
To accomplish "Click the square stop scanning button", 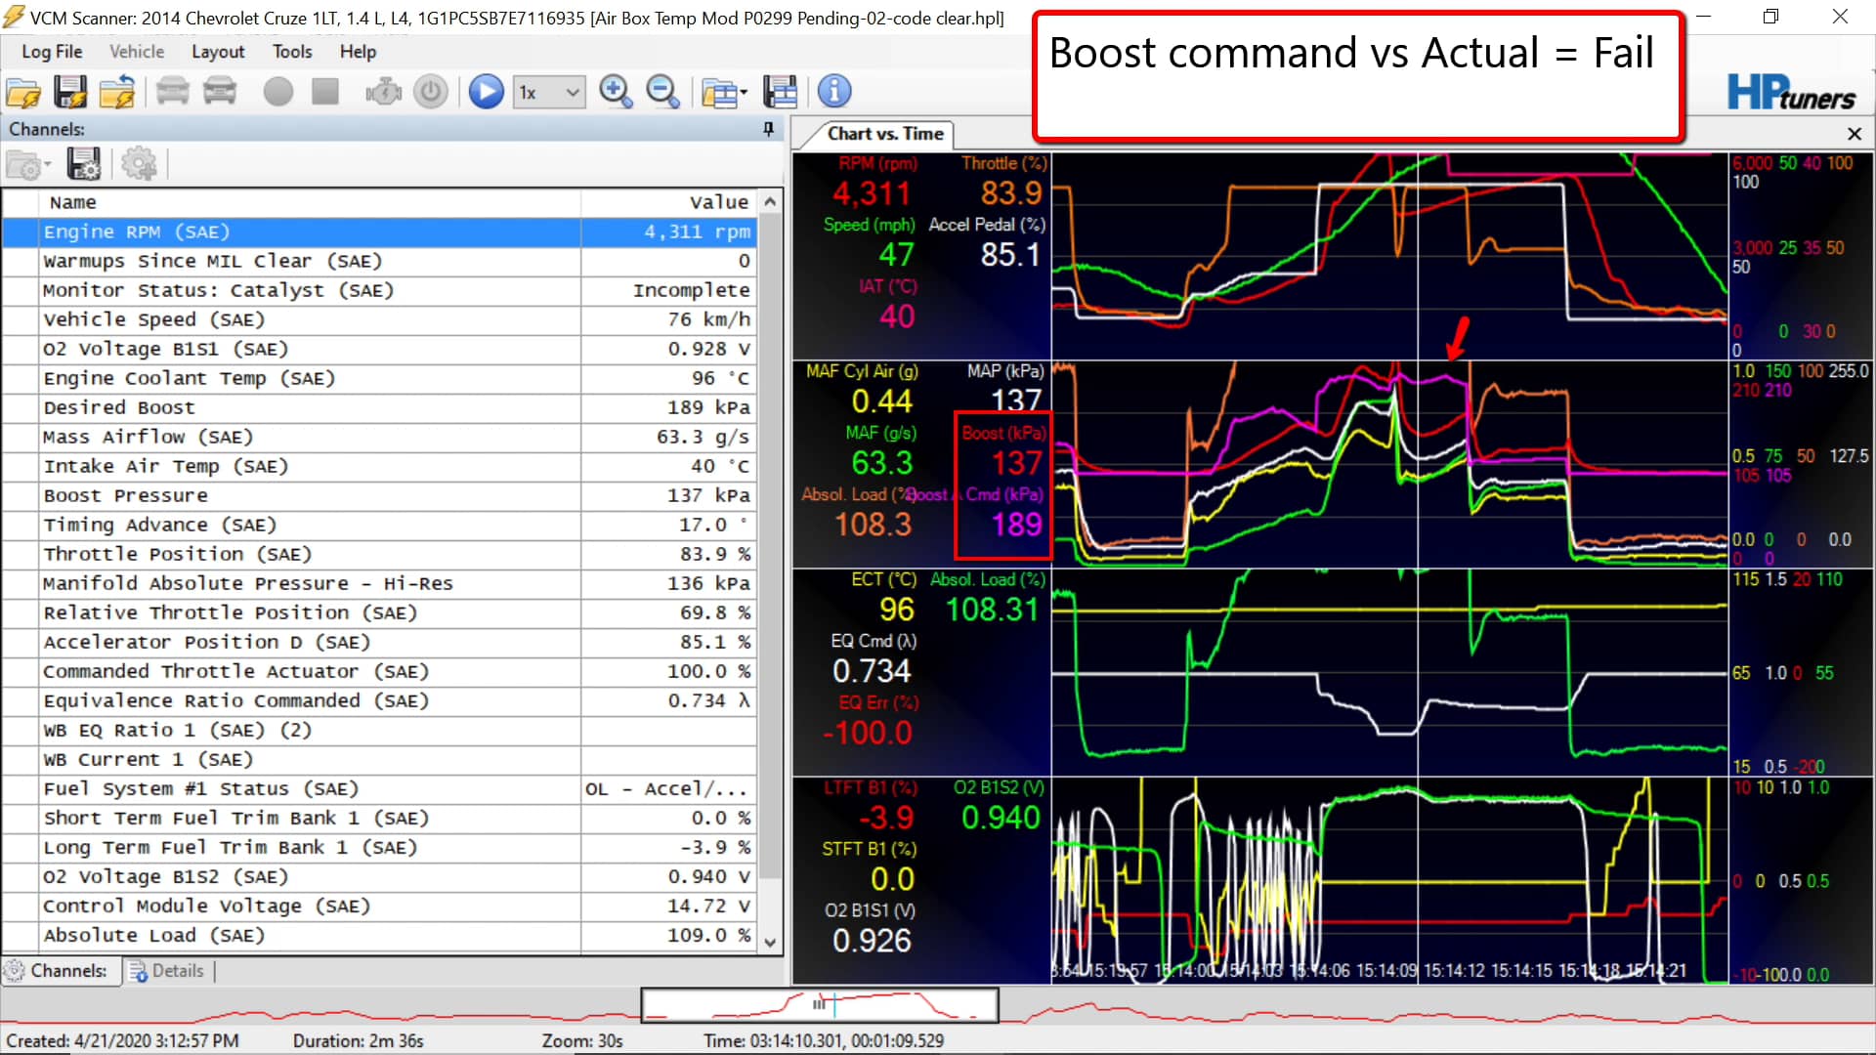I will click(325, 92).
